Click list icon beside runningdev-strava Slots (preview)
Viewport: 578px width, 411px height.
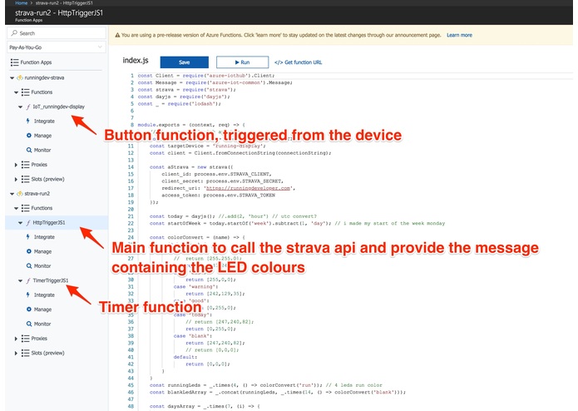25,179
